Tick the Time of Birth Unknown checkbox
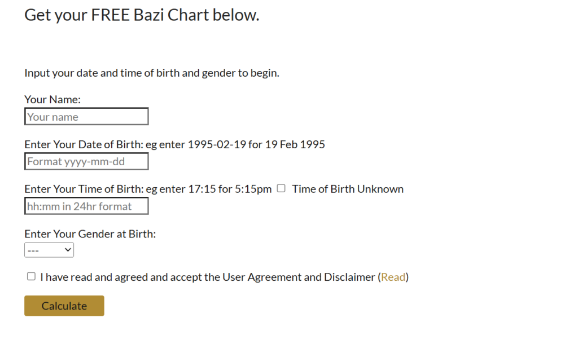This screenshot has width=578, height=340. click(x=281, y=188)
